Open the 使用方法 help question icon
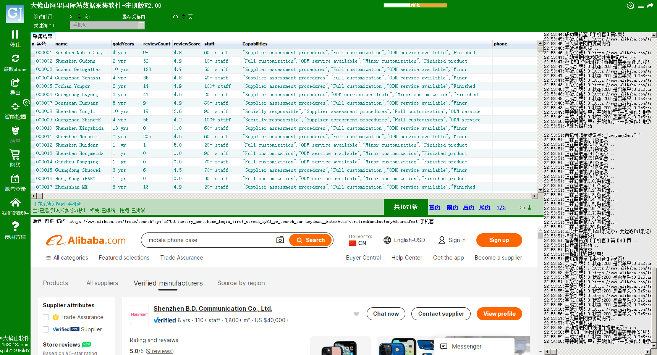The width and height of the screenshot is (657, 355). pyautogui.click(x=15, y=227)
